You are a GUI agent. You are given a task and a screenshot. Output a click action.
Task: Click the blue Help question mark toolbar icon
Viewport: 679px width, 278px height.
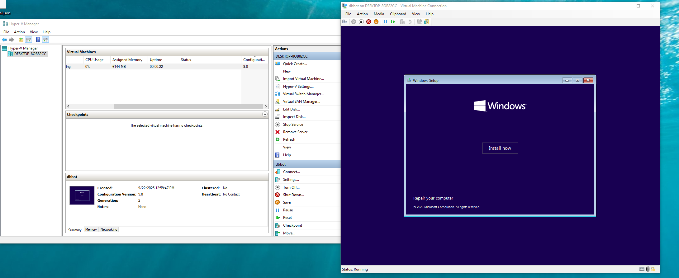[x=38, y=40]
